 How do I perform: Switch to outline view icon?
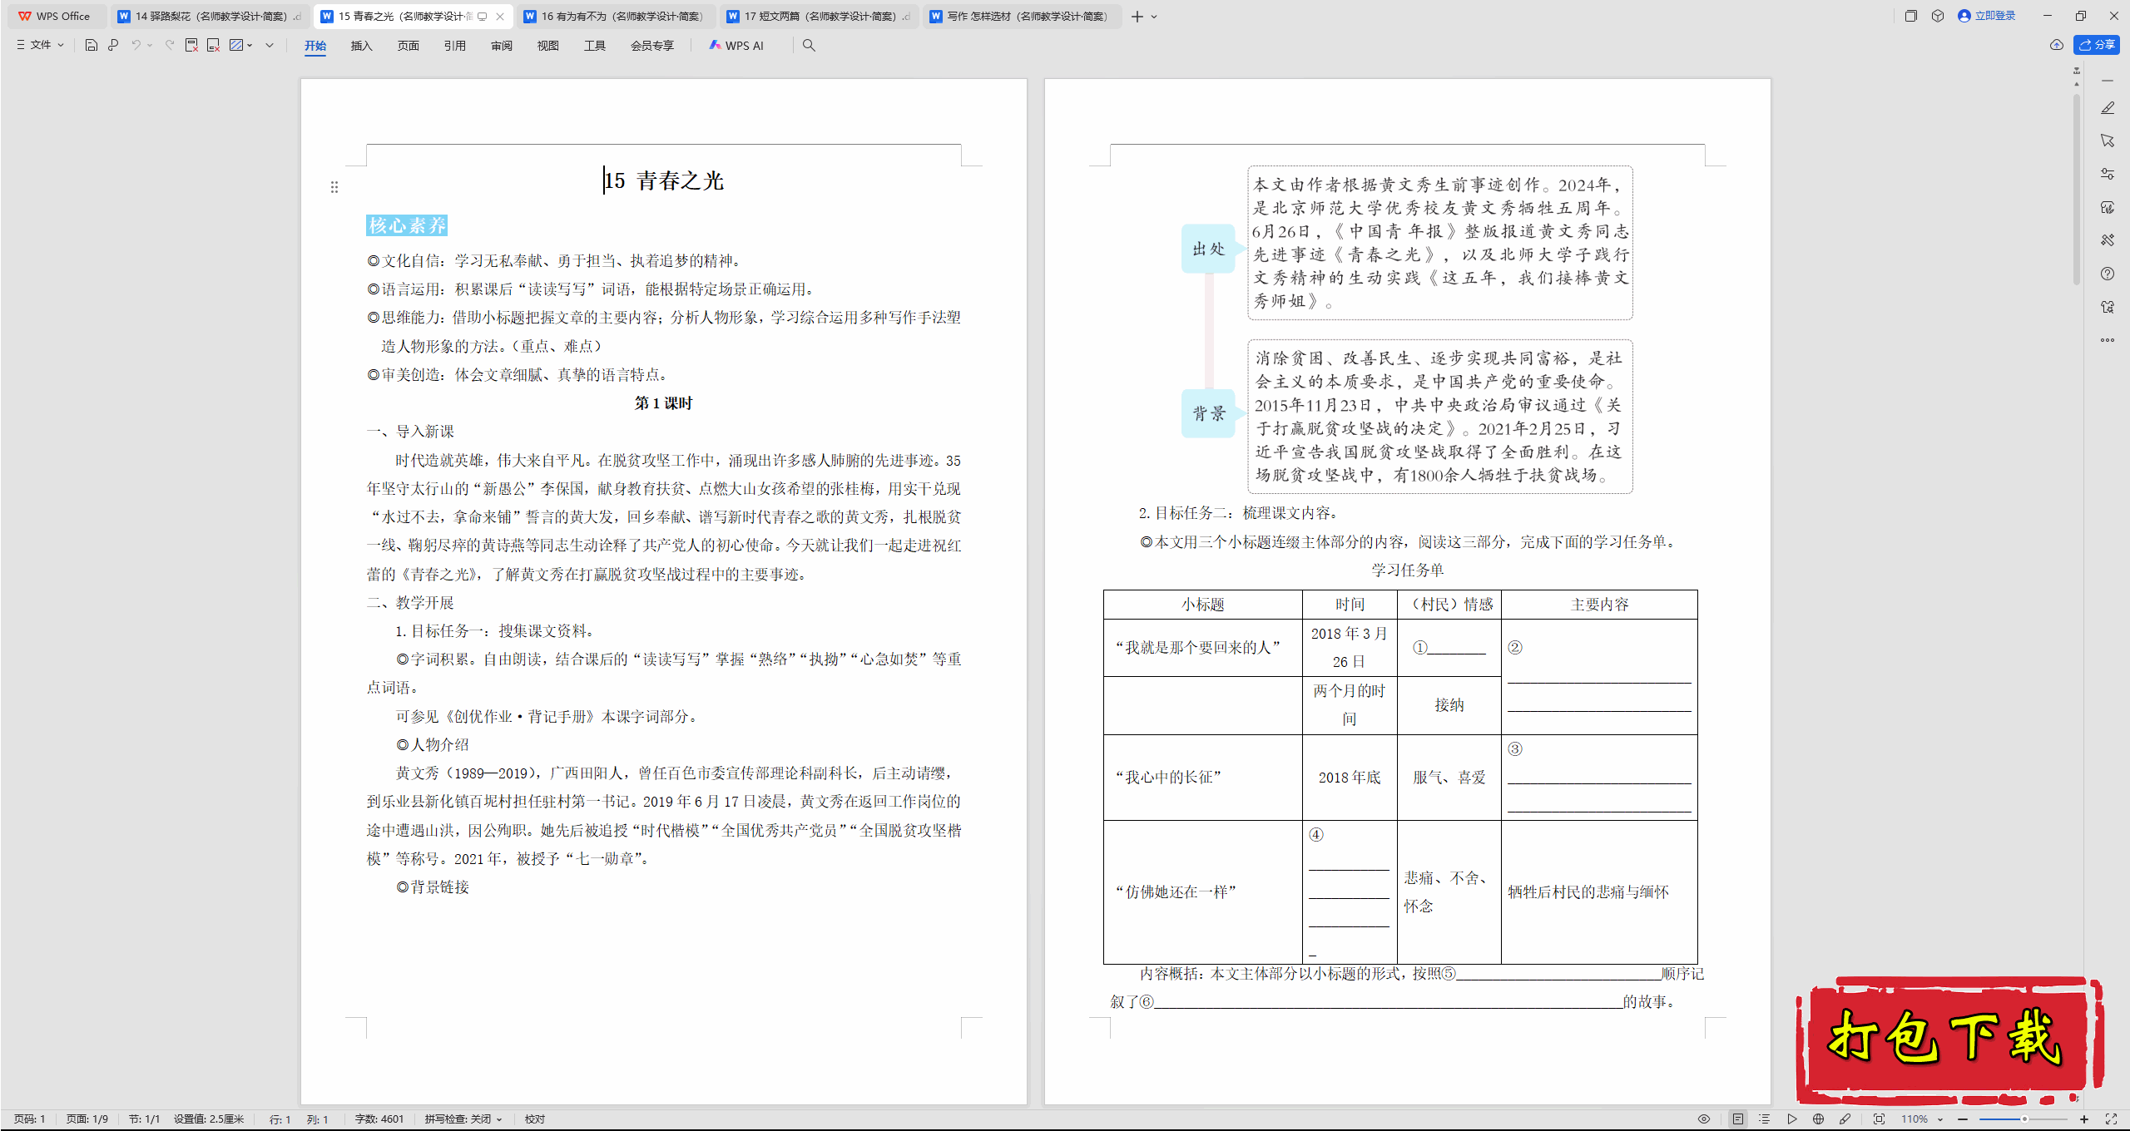click(1765, 1119)
